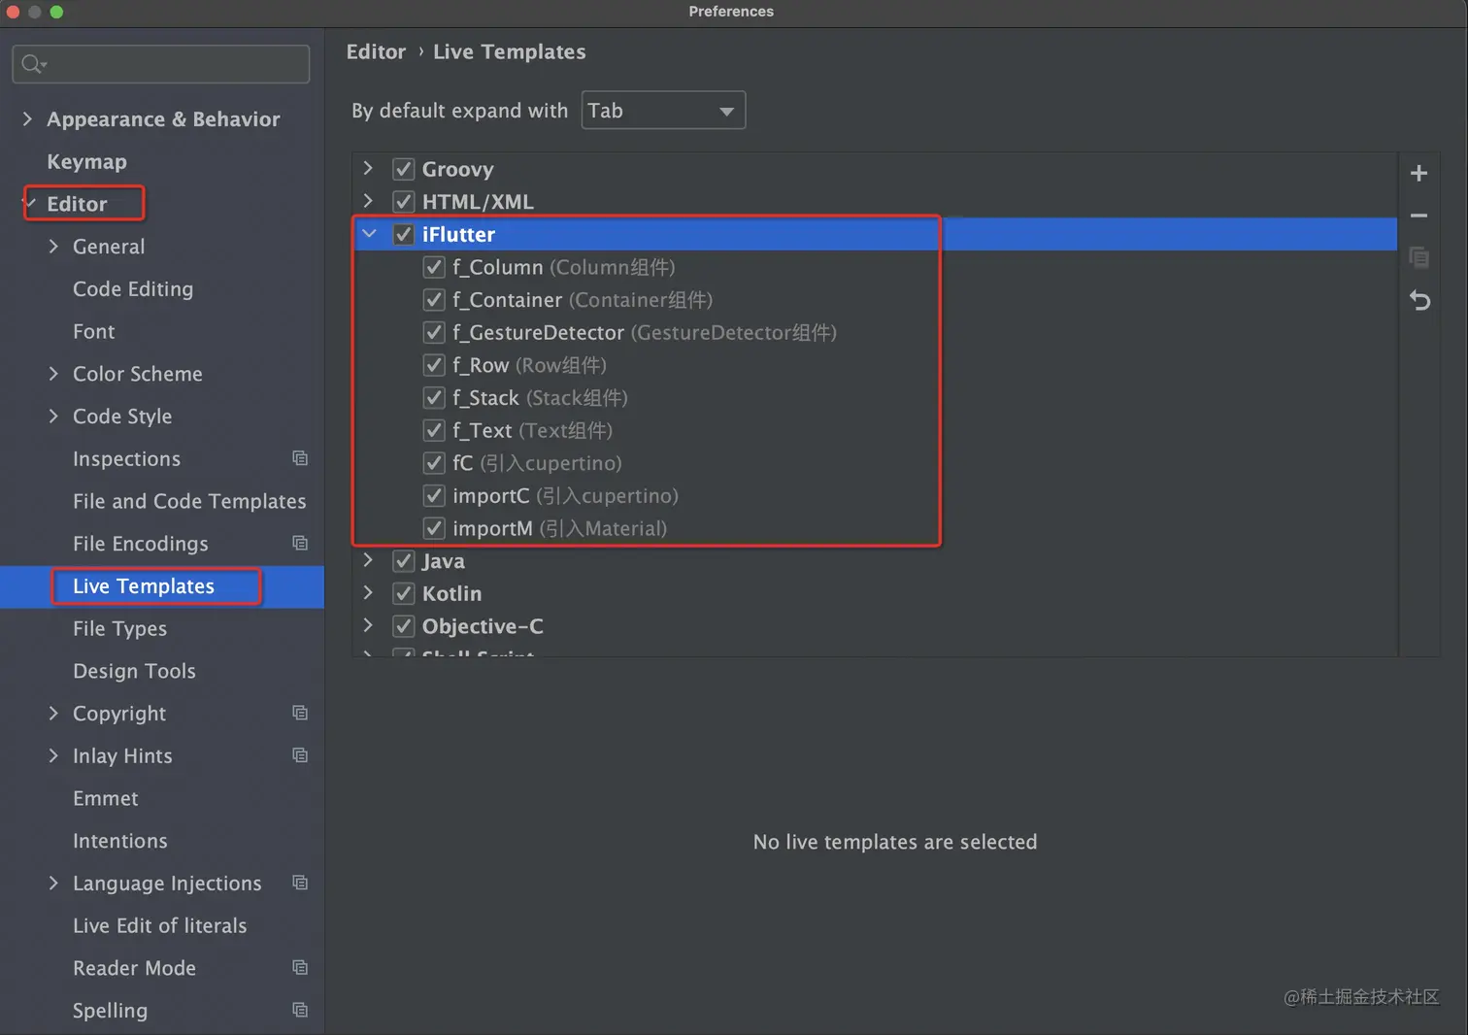The width and height of the screenshot is (1468, 1035).
Task: Focus the settings search field
Action: (x=161, y=64)
